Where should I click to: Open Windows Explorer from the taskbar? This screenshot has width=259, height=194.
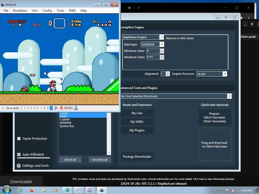click(44, 190)
